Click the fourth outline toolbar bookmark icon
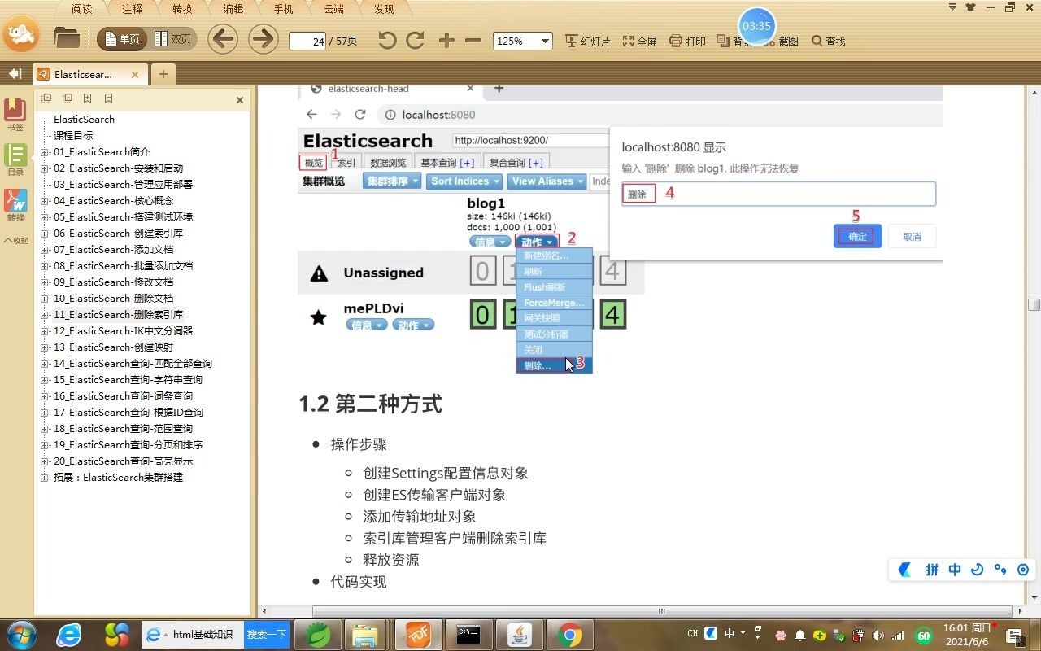This screenshot has height=651, width=1041. (x=108, y=98)
